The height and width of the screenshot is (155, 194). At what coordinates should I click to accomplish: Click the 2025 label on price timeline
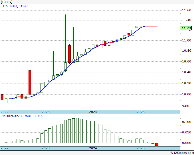pos(141,112)
